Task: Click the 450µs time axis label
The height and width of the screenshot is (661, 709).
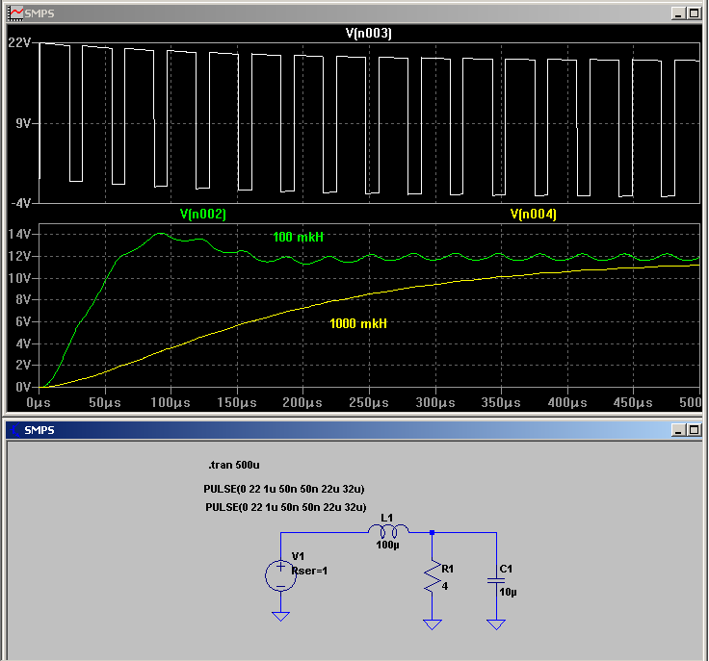Action: pos(633,402)
